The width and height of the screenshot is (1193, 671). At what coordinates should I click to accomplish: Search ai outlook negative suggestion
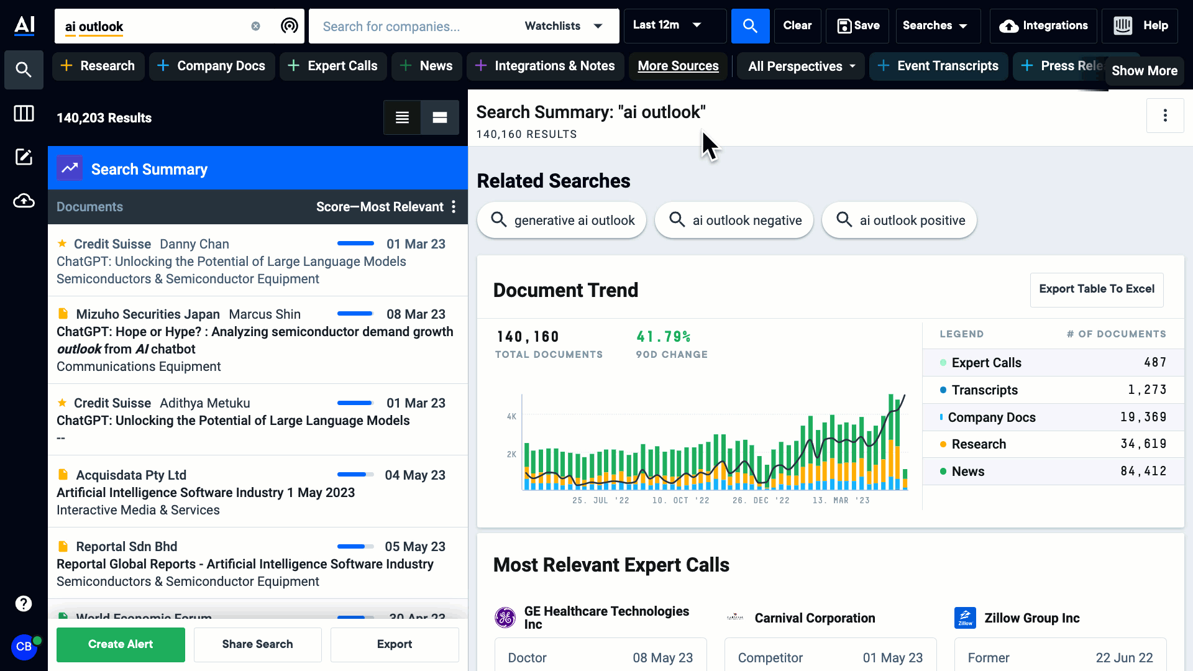point(734,220)
